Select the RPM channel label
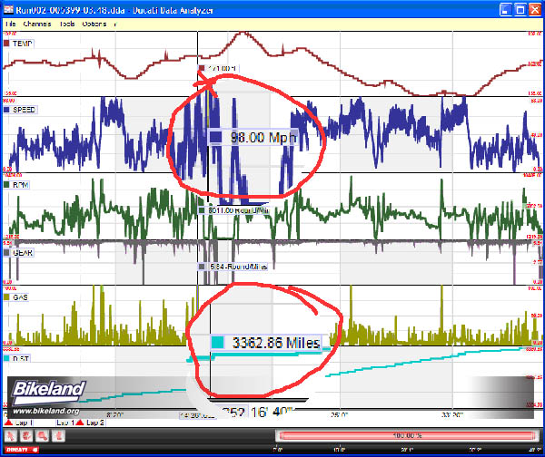545x457 pixels. [x=24, y=184]
